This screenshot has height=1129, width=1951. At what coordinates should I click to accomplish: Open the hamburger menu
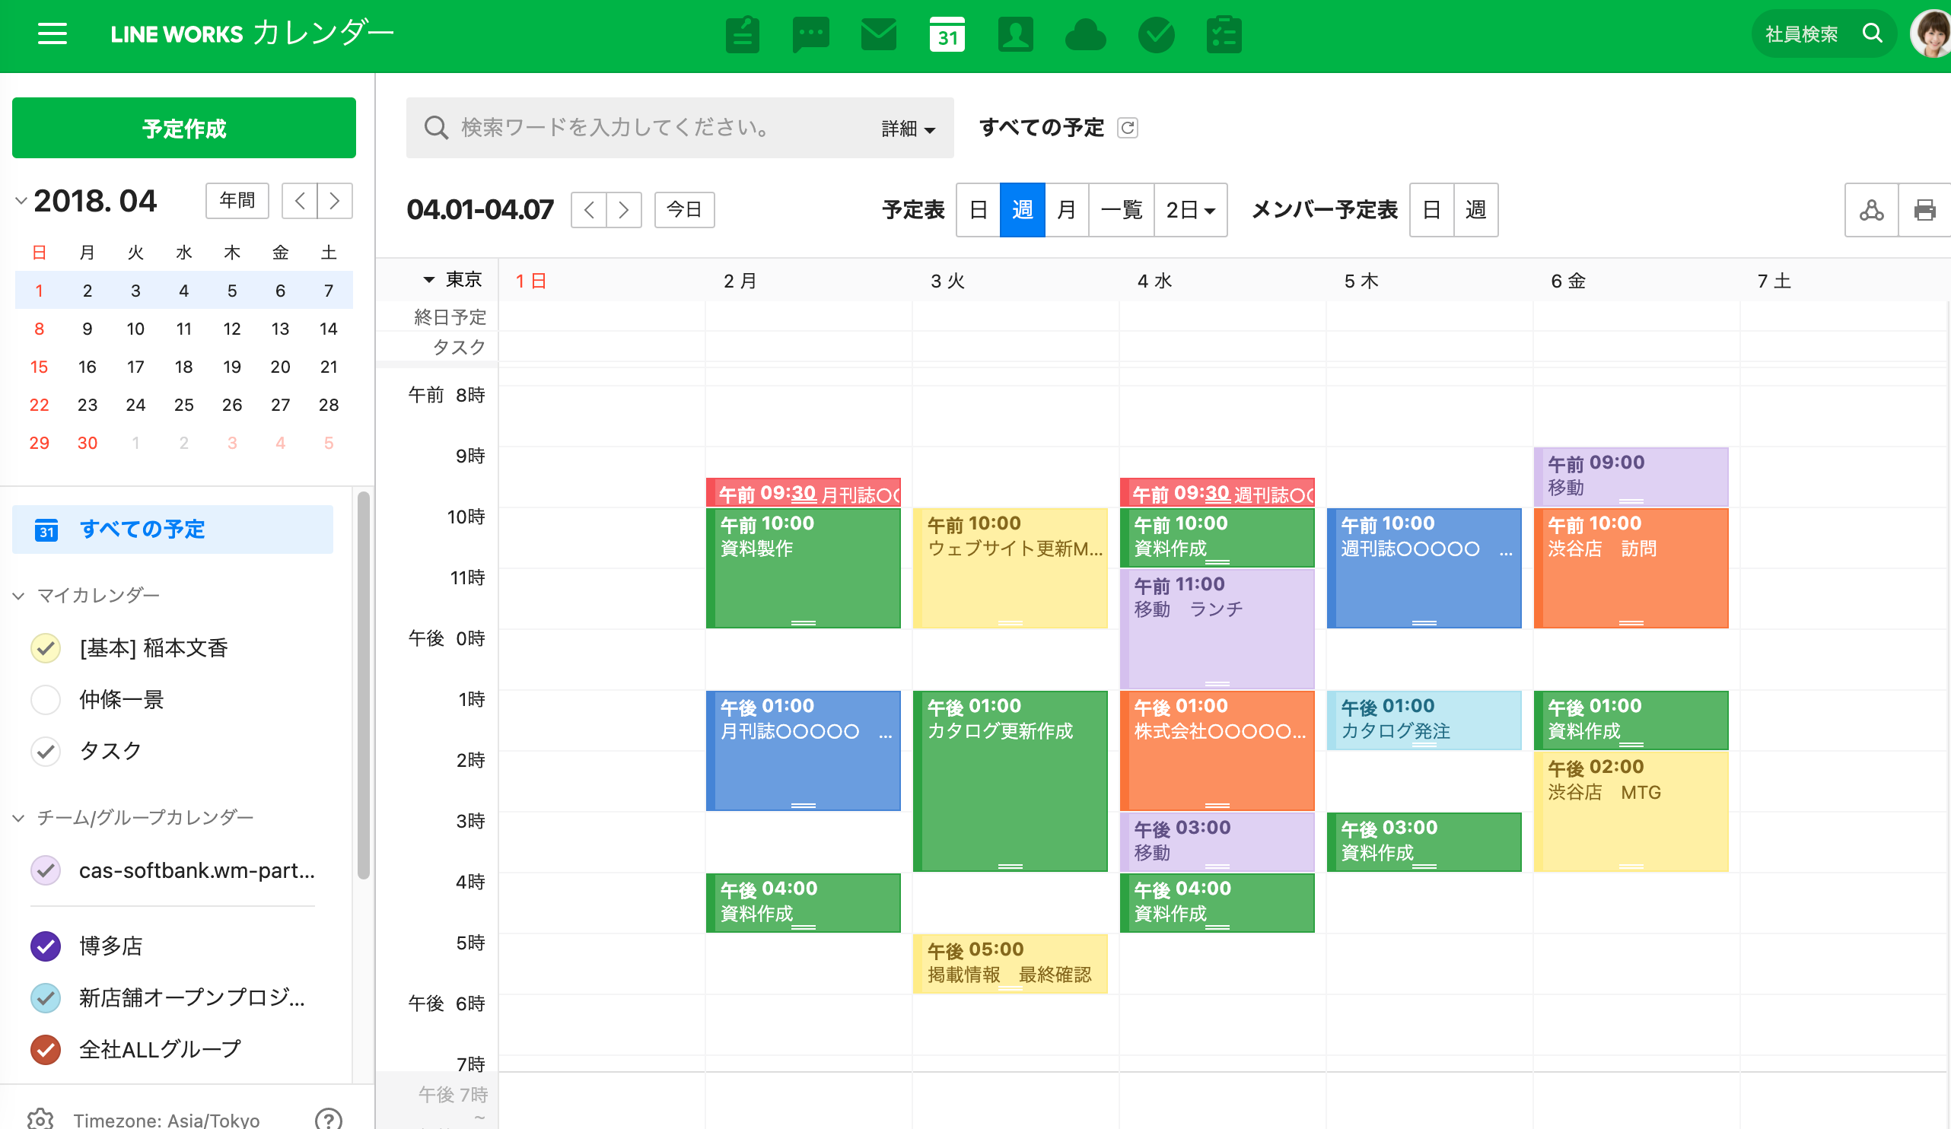click(52, 33)
